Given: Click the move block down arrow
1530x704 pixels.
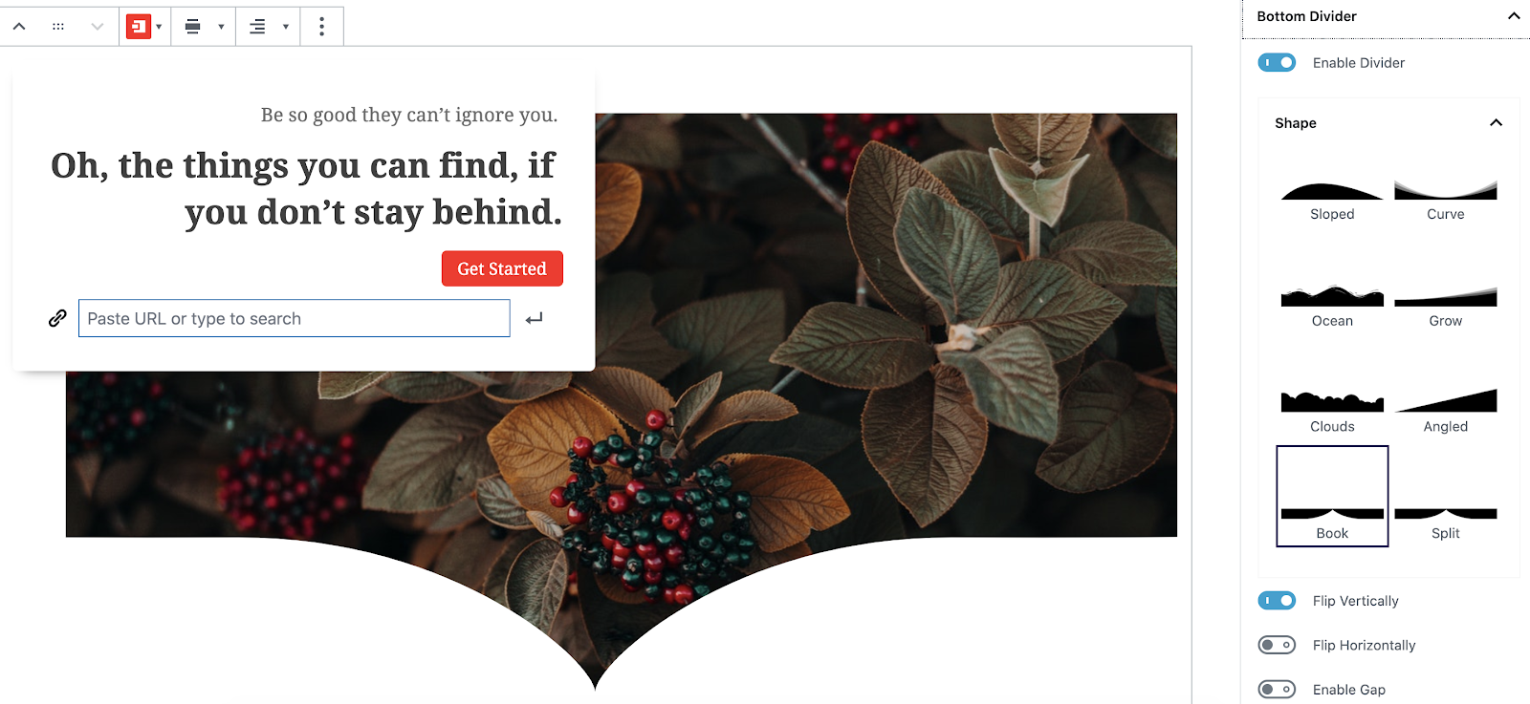Looking at the screenshot, I should pyautogui.click(x=98, y=27).
